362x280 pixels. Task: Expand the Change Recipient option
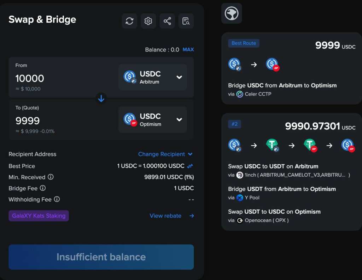[x=165, y=154]
